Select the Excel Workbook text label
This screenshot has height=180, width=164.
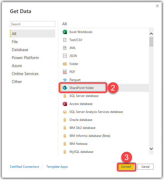coord(81,32)
